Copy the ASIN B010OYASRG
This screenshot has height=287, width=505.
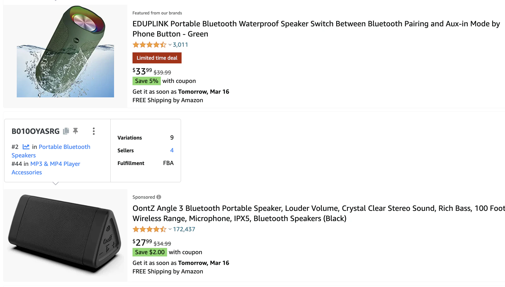pos(66,131)
